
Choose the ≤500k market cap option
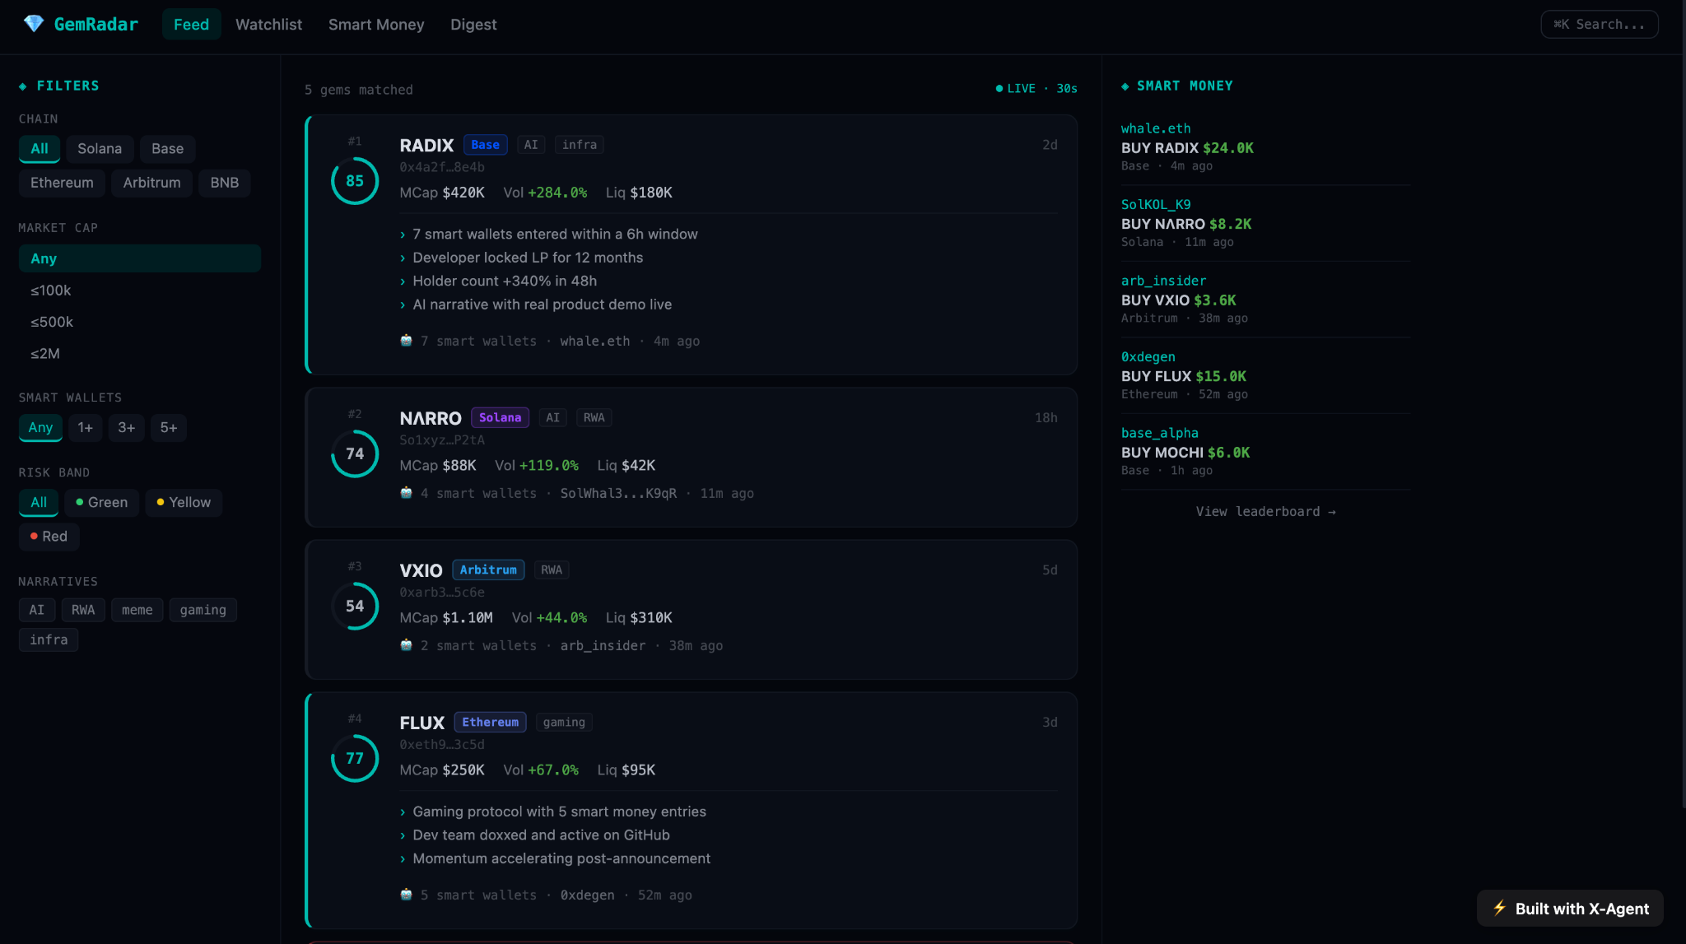[52, 322]
